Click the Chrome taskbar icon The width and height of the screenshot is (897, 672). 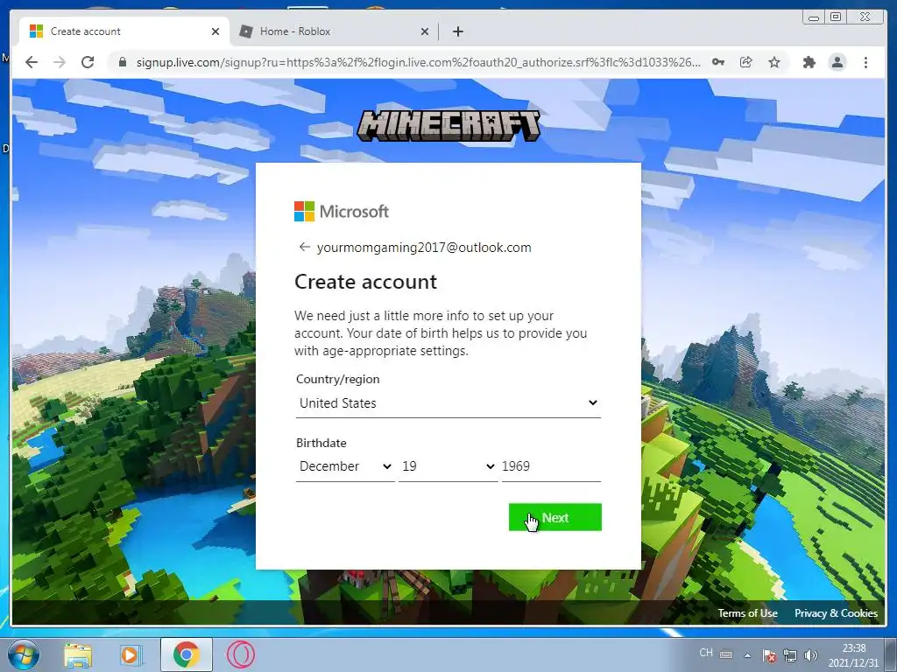click(x=186, y=654)
